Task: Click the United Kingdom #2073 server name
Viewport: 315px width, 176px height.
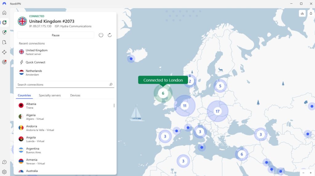Action: tap(52, 21)
